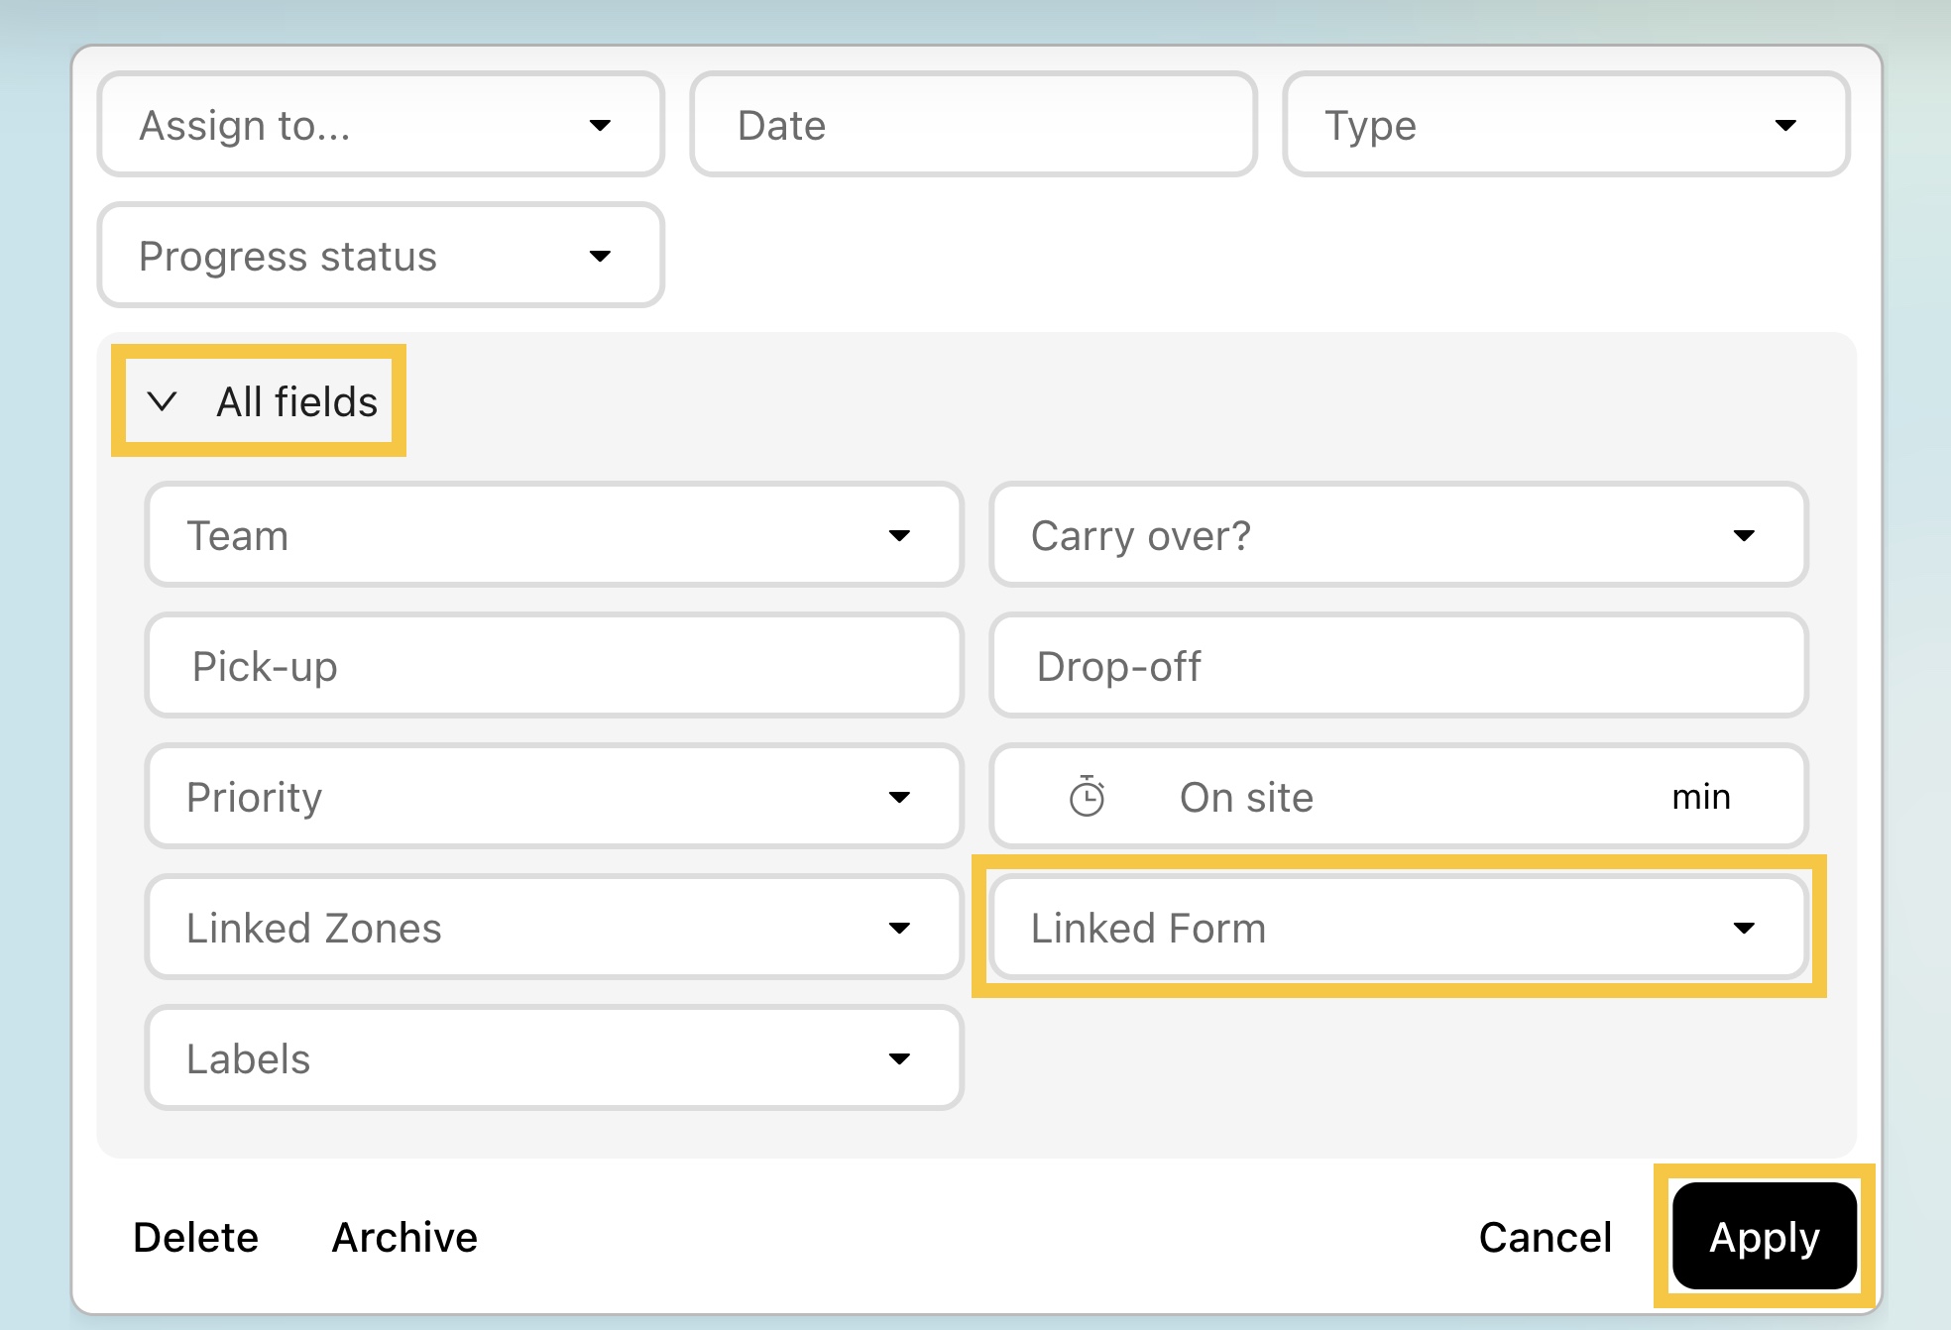Viewport: 1951px width, 1330px height.
Task: Open the Assign to dropdown
Action: 381,125
